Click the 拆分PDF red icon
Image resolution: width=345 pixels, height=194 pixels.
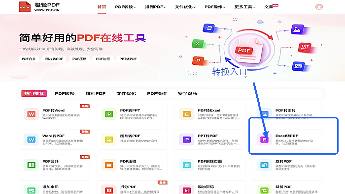tap(109, 190)
